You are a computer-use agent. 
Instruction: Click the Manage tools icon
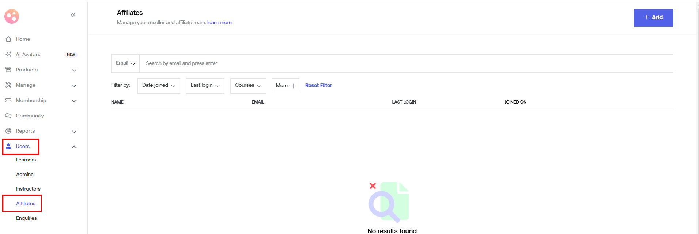8,85
